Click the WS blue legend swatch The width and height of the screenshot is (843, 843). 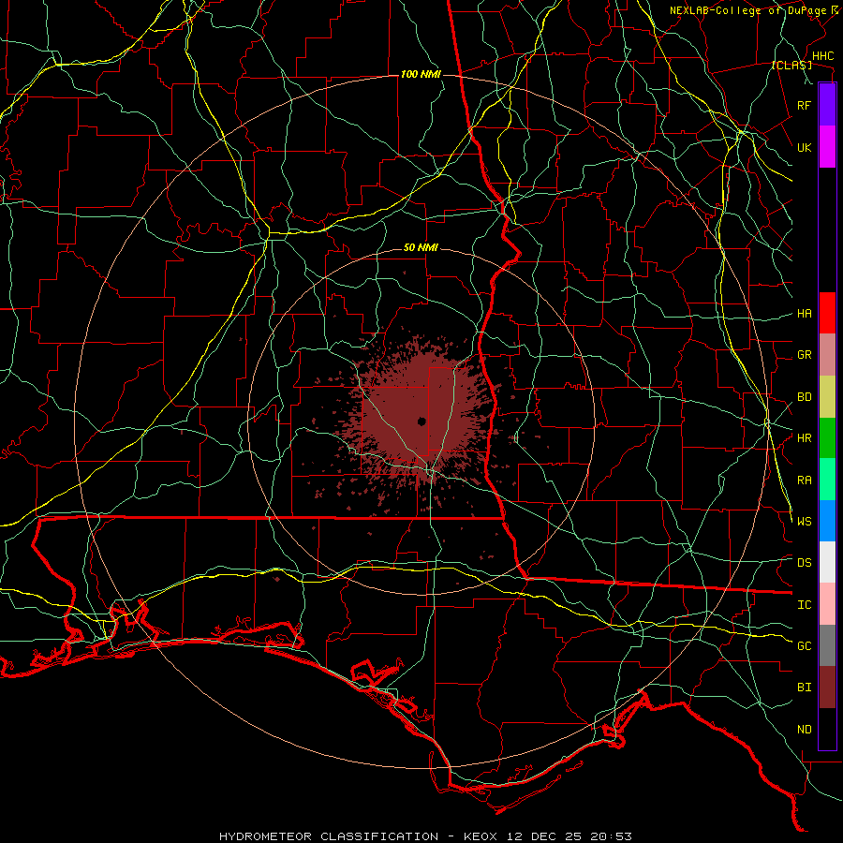click(827, 521)
